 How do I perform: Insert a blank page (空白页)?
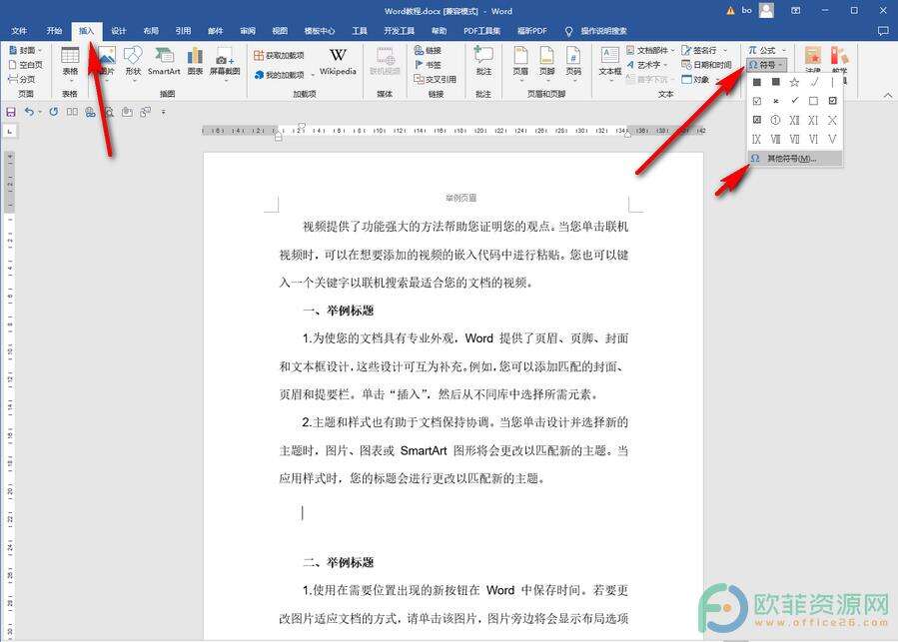(26, 65)
